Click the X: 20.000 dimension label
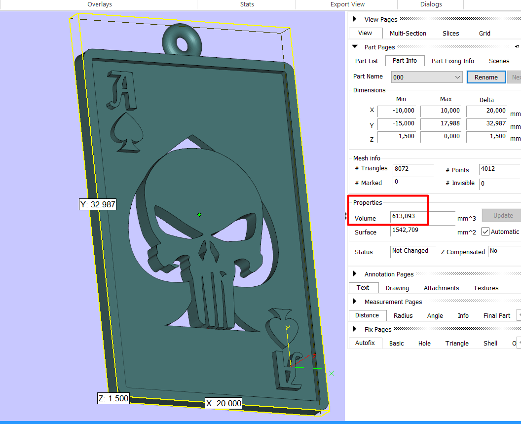Screen dimensions: 521x424 223,403
